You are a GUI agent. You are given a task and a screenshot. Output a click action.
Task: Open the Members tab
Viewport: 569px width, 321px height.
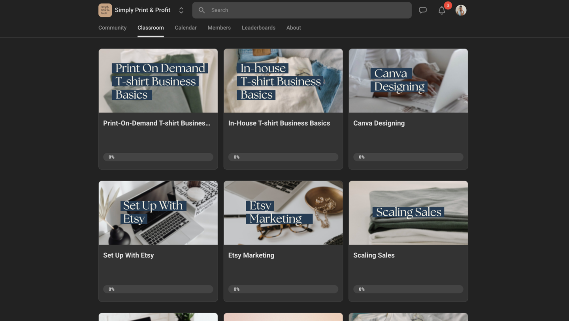(x=219, y=28)
